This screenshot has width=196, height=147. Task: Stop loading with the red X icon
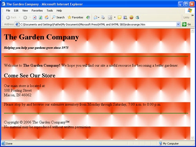click(34, 17)
